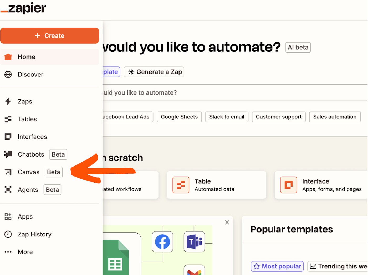
Task: Select the Generate a Zap tab
Action: pos(154,72)
